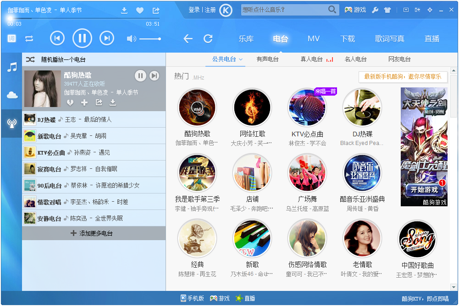The height and width of the screenshot is (306, 459).
Task: Open the wrench tools icon
Action: 375,10
